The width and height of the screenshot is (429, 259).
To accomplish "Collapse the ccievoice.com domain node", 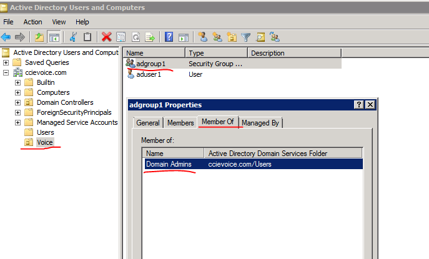I will [x=6, y=73].
